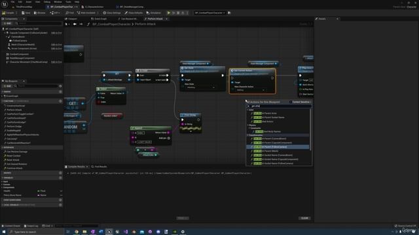Click the Add button in Components panel
419x235 pixels.
tap(7, 23)
